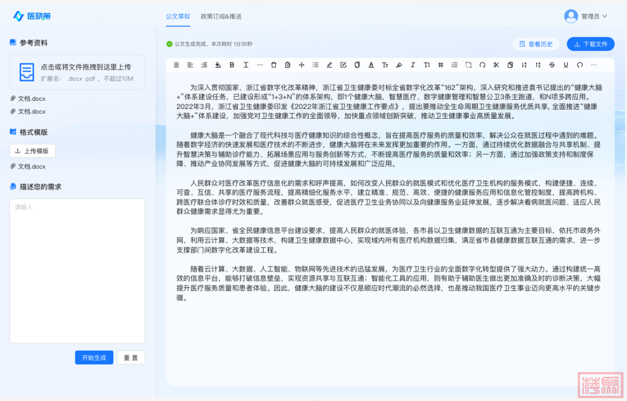Click the hash grid icon

[441, 65]
